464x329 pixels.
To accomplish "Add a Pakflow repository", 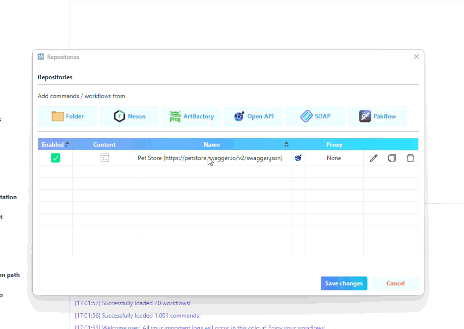I will 377,116.
